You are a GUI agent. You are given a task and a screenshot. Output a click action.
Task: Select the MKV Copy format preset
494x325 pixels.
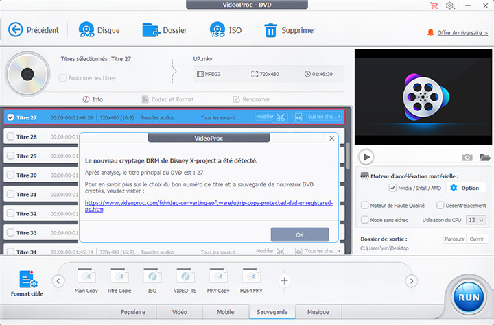coord(218,280)
